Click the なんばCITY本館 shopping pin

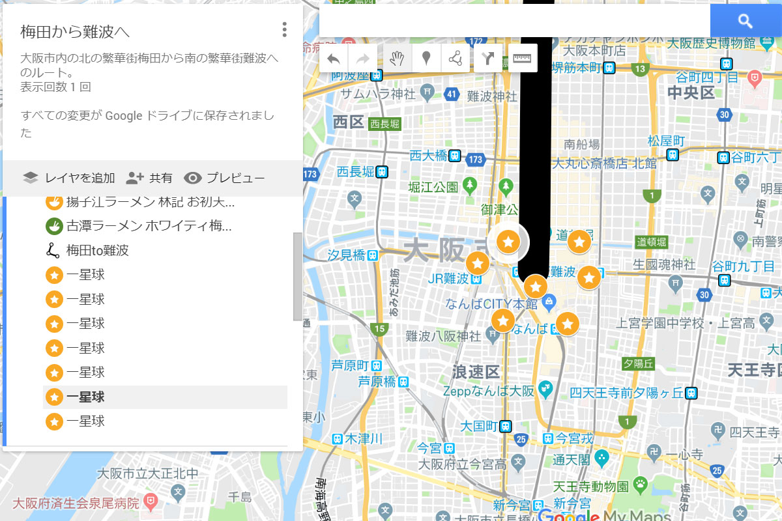(x=549, y=301)
